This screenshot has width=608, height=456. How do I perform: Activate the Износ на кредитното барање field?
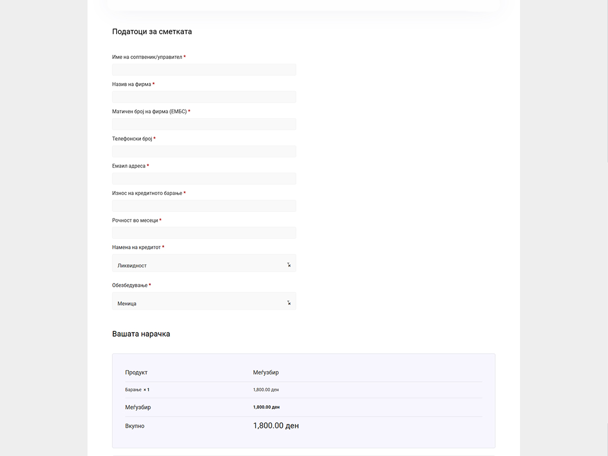pos(204,206)
